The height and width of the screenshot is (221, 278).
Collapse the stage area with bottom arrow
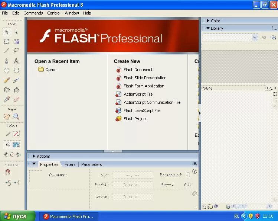113,151
